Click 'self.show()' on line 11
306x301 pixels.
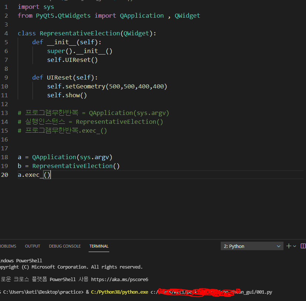(67, 95)
